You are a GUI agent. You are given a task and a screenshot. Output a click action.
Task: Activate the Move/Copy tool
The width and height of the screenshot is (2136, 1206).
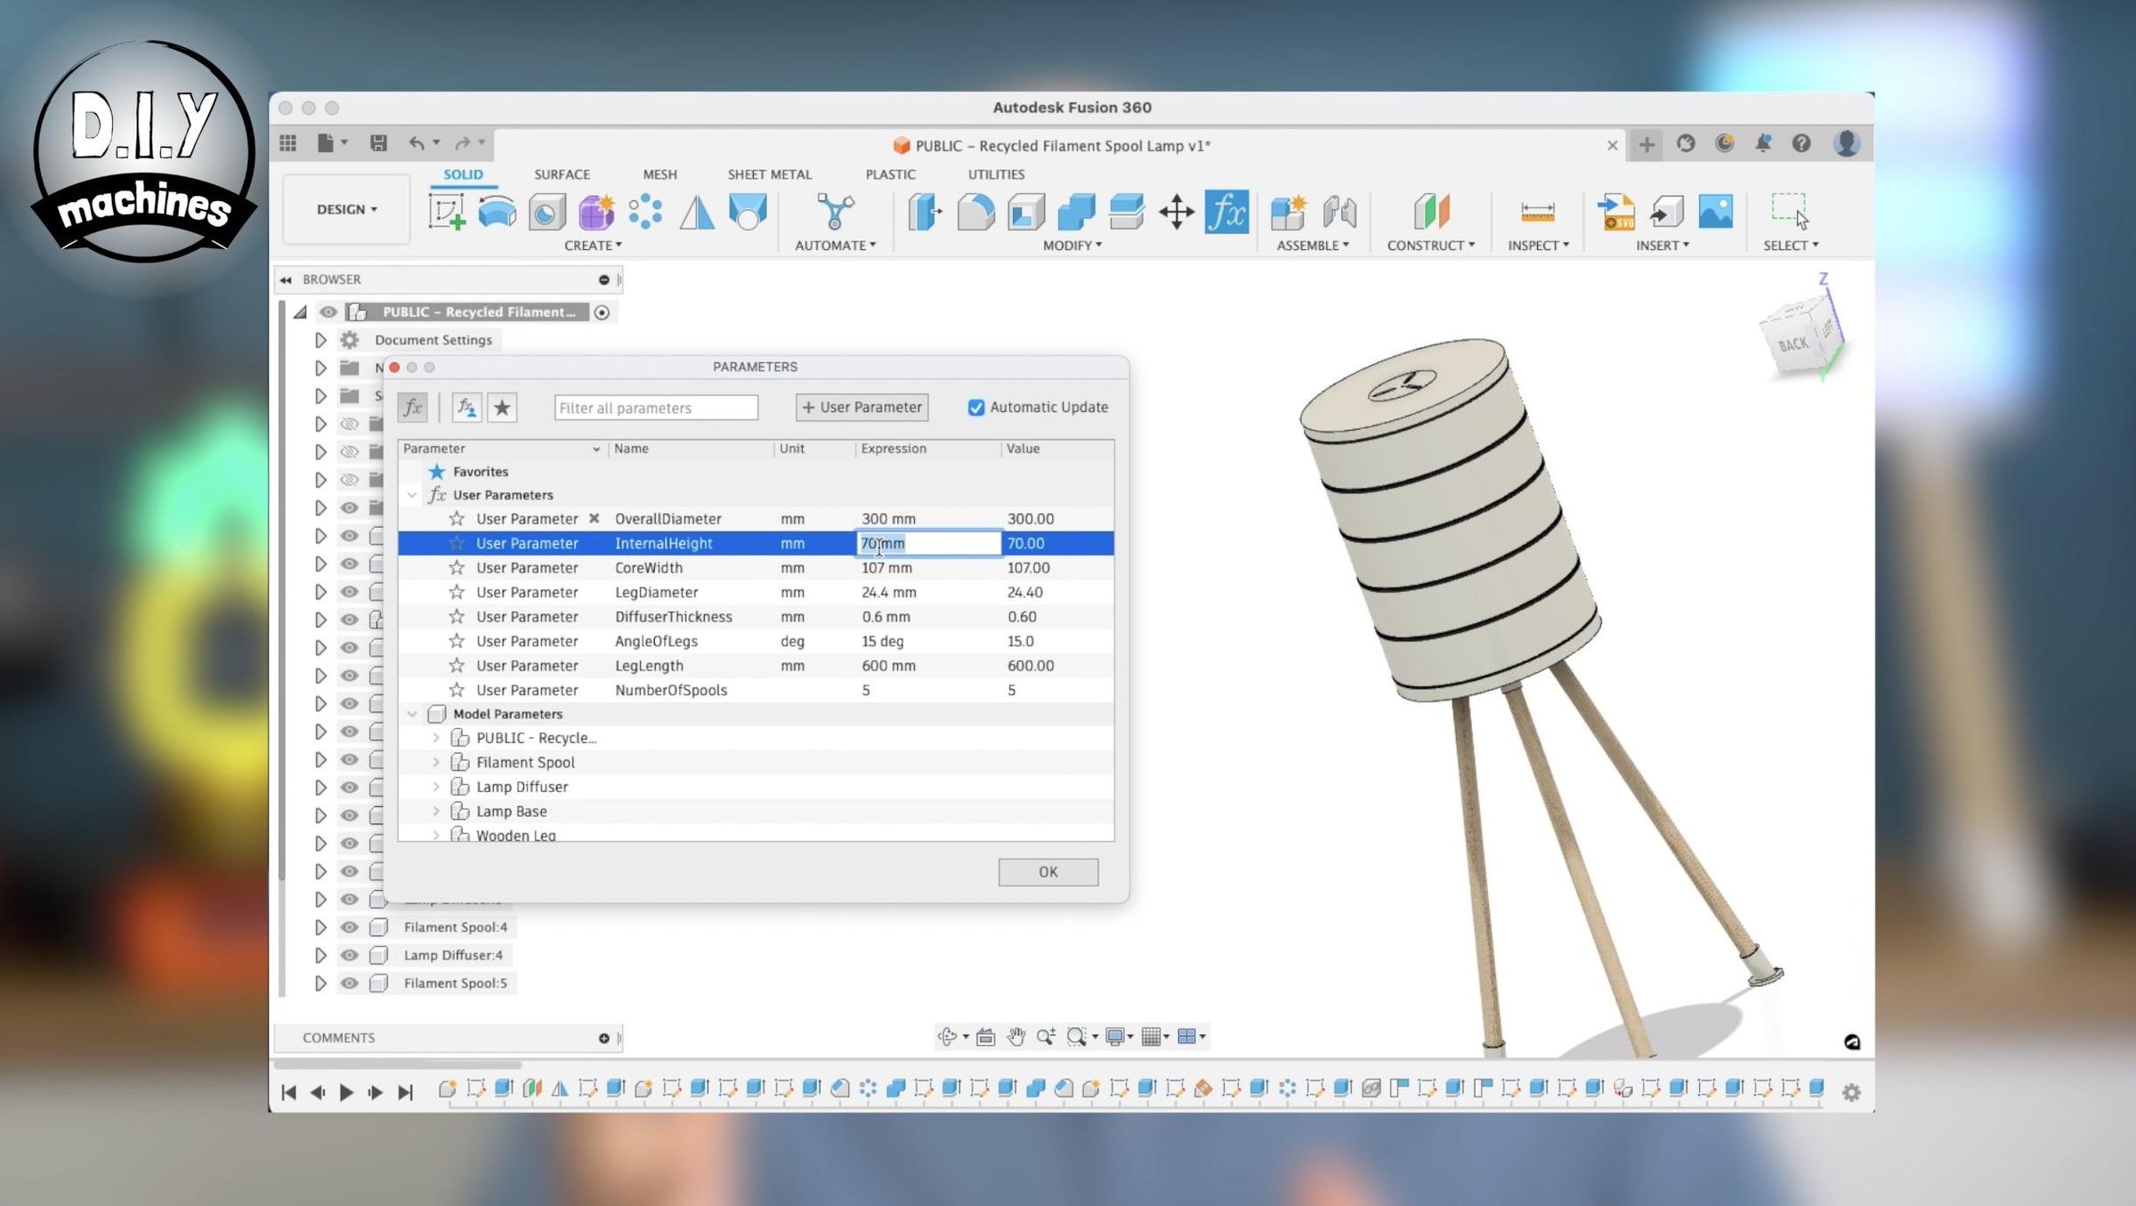click(x=1177, y=212)
